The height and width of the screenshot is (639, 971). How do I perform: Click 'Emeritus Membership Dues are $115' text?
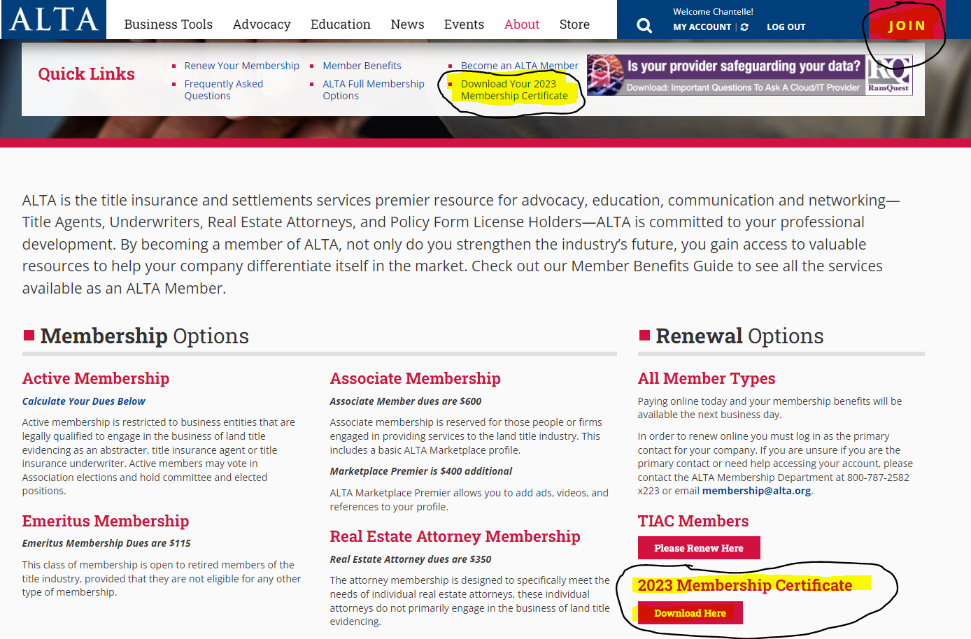pyautogui.click(x=106, y=543)
